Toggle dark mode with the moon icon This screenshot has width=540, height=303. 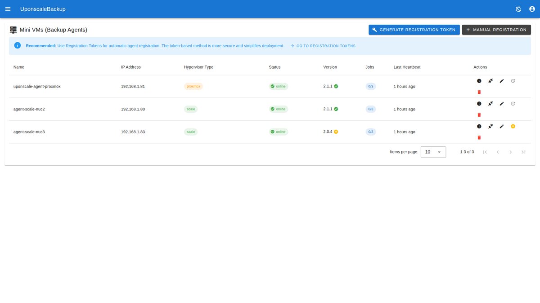518,9
